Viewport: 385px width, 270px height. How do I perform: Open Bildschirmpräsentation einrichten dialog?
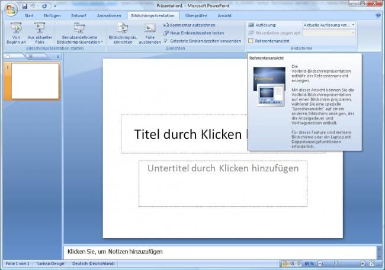point(123,33)
